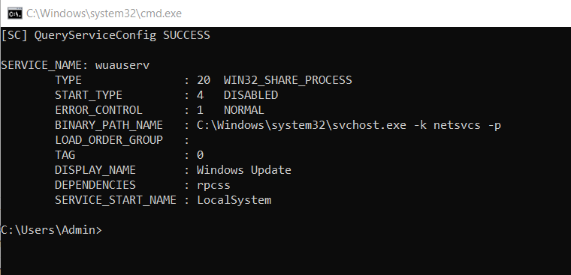Click the NORMAL error control value
The height and width of the screenshot is (275, 571).
(x=244, y=110)
